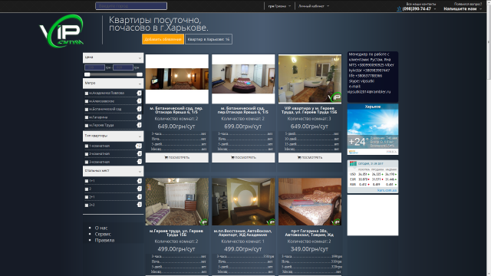Check the 2 sleeping places option

87,189
